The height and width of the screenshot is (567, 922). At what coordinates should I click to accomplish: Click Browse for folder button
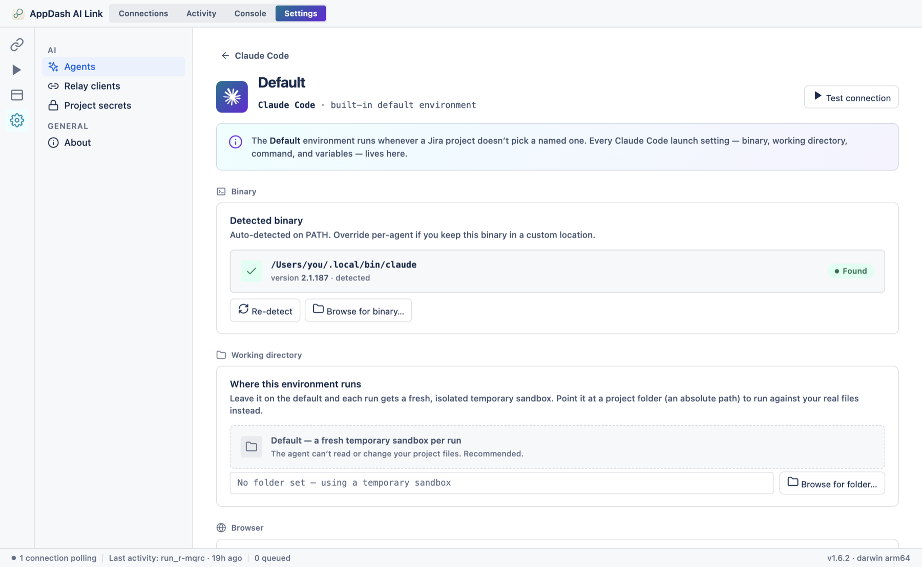point(832,483)
